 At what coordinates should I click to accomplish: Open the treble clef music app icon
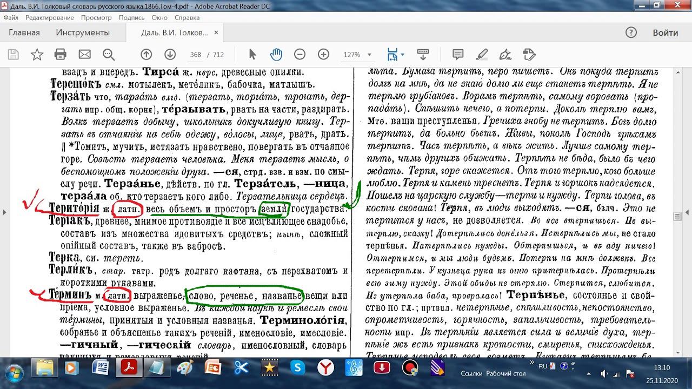[x=353, y=368]
